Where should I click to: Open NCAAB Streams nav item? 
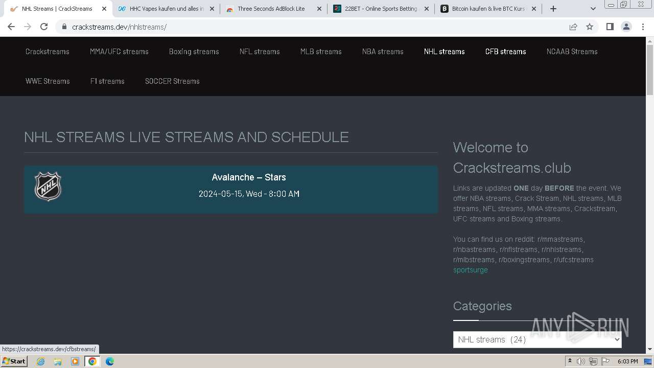coord(572,52)
